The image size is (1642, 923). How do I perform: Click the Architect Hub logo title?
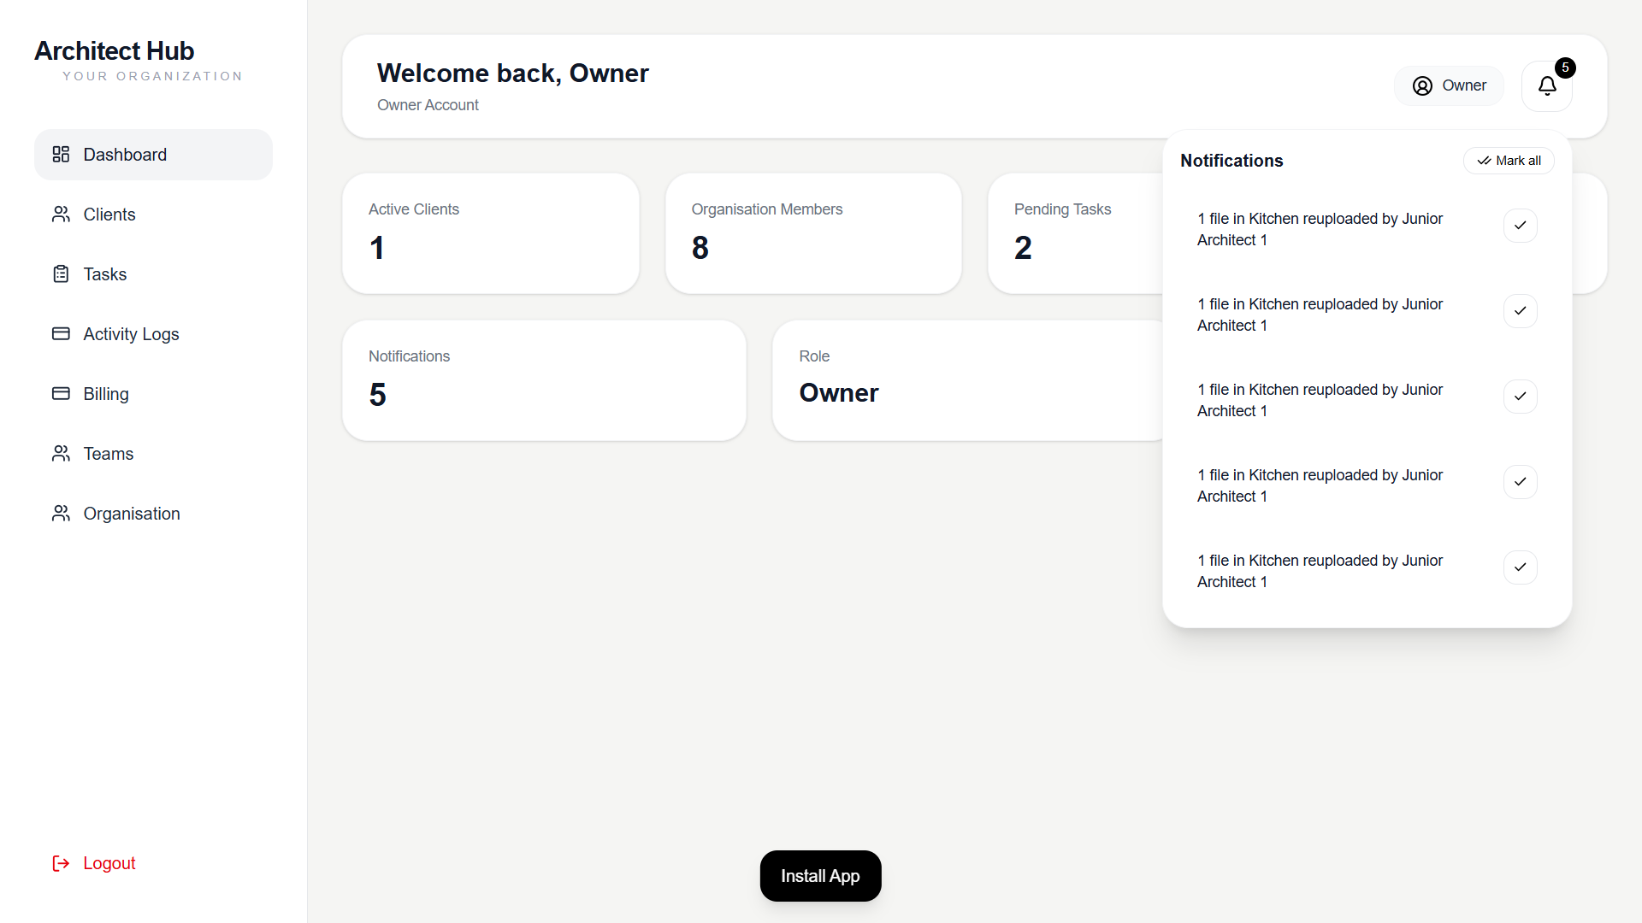pyautogui.click(x=115, y=51)
